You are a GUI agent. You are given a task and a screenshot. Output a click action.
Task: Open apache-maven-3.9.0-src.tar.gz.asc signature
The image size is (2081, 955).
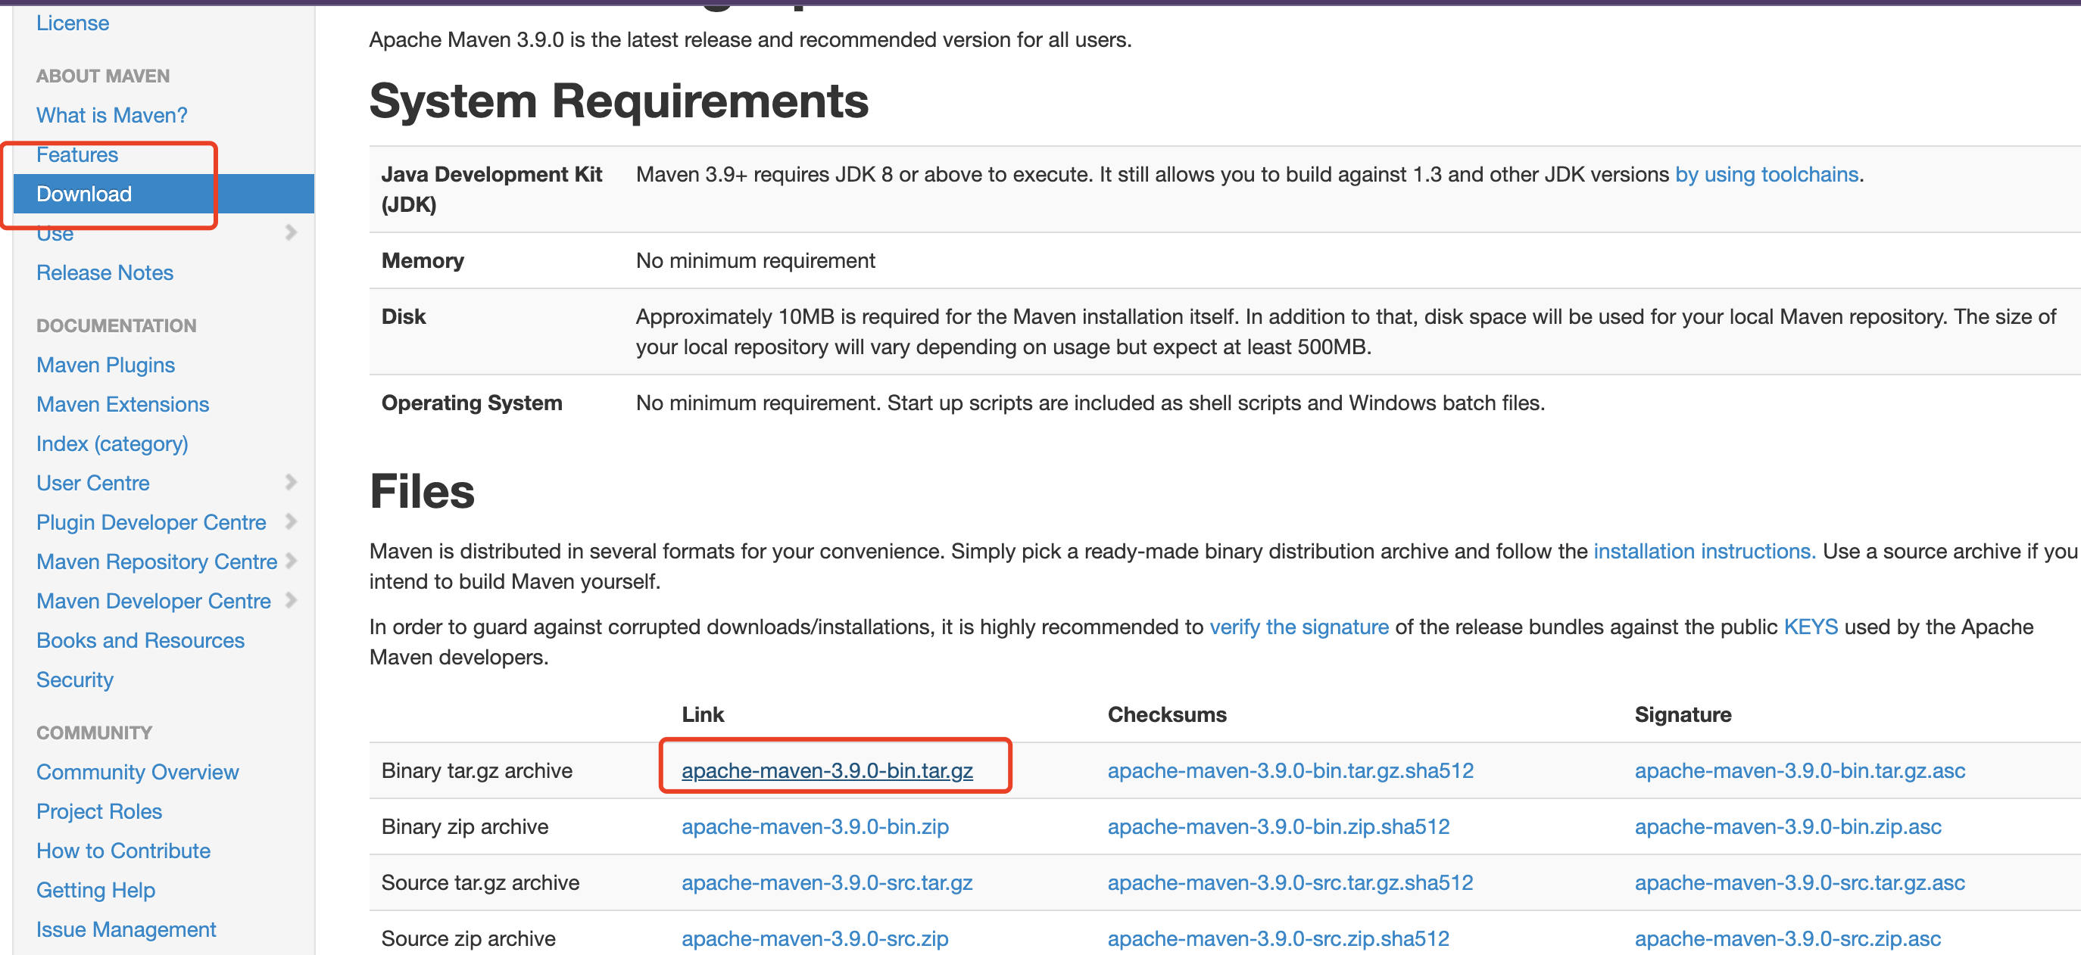(x=1799, y=882)
